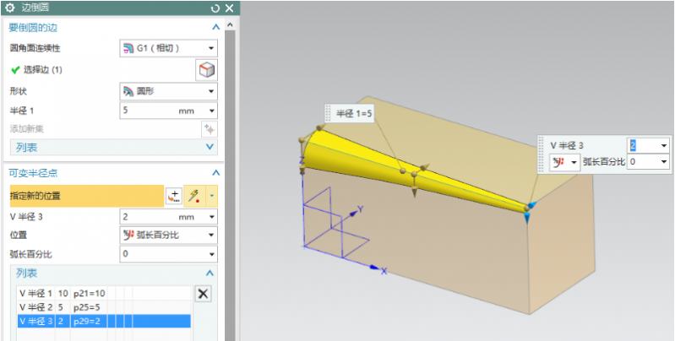Click the specify new location row

click(x=84, y=196)
